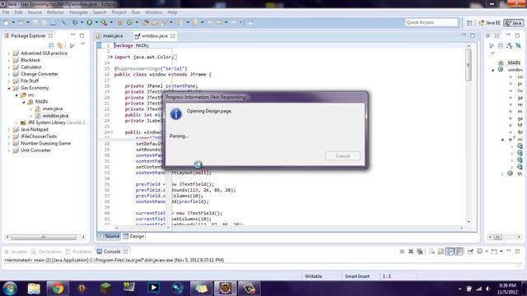This screenshot has width=527, height=296.
Task: Click the Collapse All icon in Package Explorer
Action: (51, 45)
